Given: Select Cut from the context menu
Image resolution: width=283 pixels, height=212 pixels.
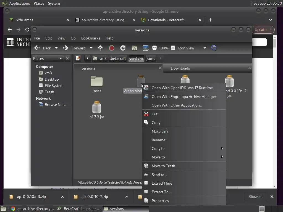Looking at the screenshot, I should 184,114.
